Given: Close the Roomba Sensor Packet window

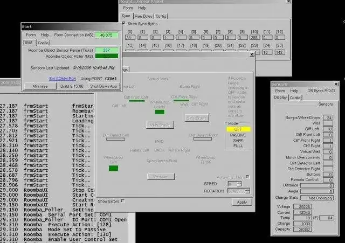Looking at the screenshot, I should click(x=289, y=1).
